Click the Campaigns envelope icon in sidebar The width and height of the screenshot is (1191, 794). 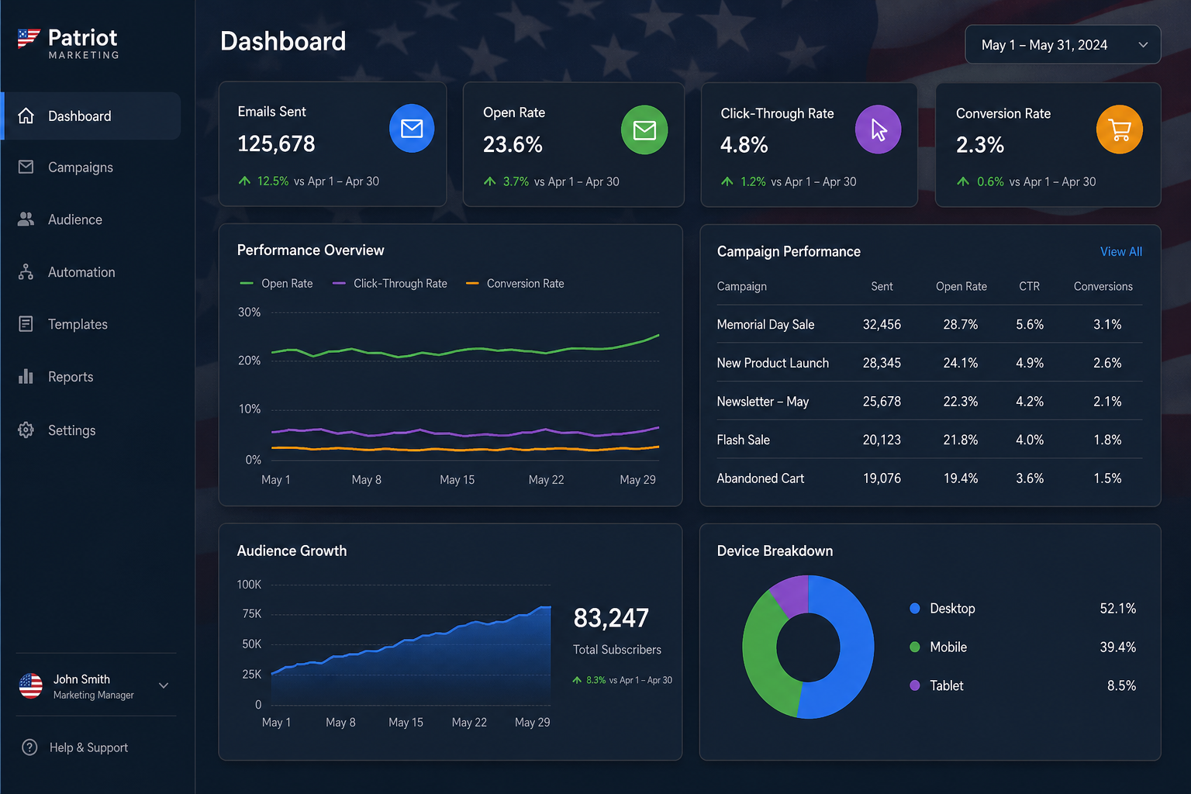tap(26, 167)
